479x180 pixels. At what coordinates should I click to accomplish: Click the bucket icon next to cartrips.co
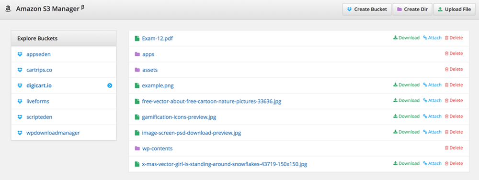(x=20, y=70)
